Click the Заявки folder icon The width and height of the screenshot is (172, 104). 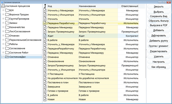click(7, 23)
